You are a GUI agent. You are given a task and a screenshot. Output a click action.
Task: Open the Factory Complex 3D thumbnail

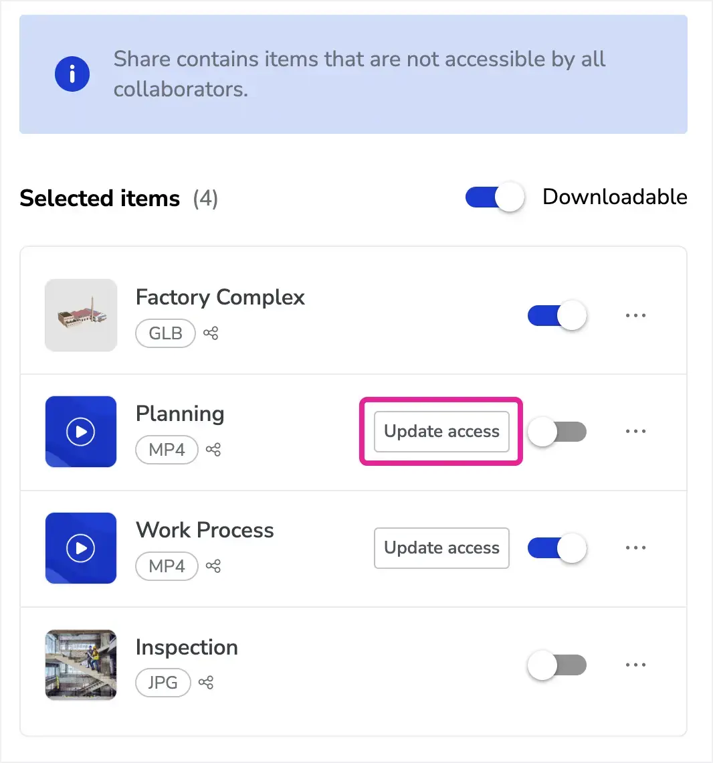(81, 315)
